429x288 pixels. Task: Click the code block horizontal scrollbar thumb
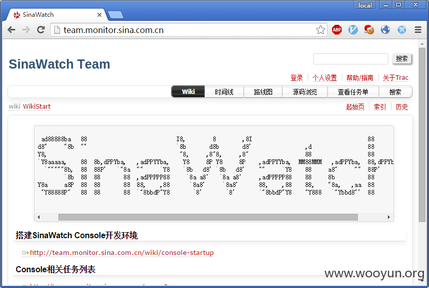click(x=208, y=217)
